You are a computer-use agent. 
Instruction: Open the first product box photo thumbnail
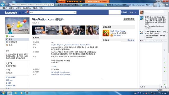(x=39, y=30)
